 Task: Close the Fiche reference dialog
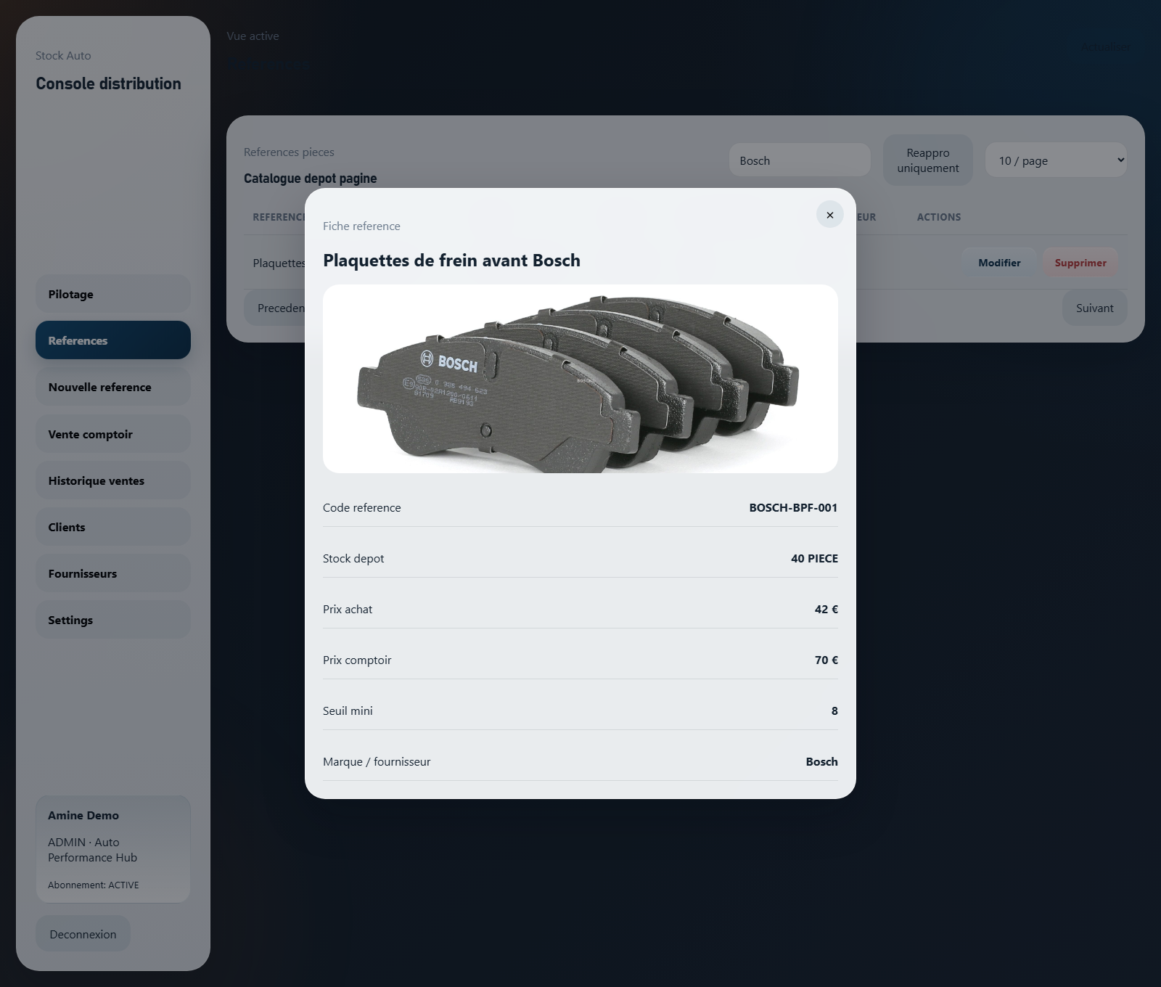tap(829, 215)
